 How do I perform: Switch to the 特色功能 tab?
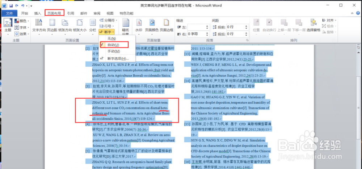pos(126,13)
